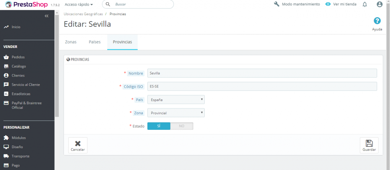Click the sidebar vertical scrollbar
The height and width of the screenshot is (170, 390).
pos(57,66)
